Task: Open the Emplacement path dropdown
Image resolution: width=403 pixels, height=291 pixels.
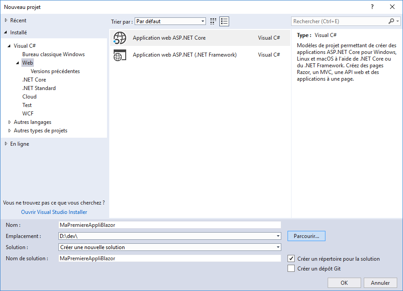Action: 278,236
